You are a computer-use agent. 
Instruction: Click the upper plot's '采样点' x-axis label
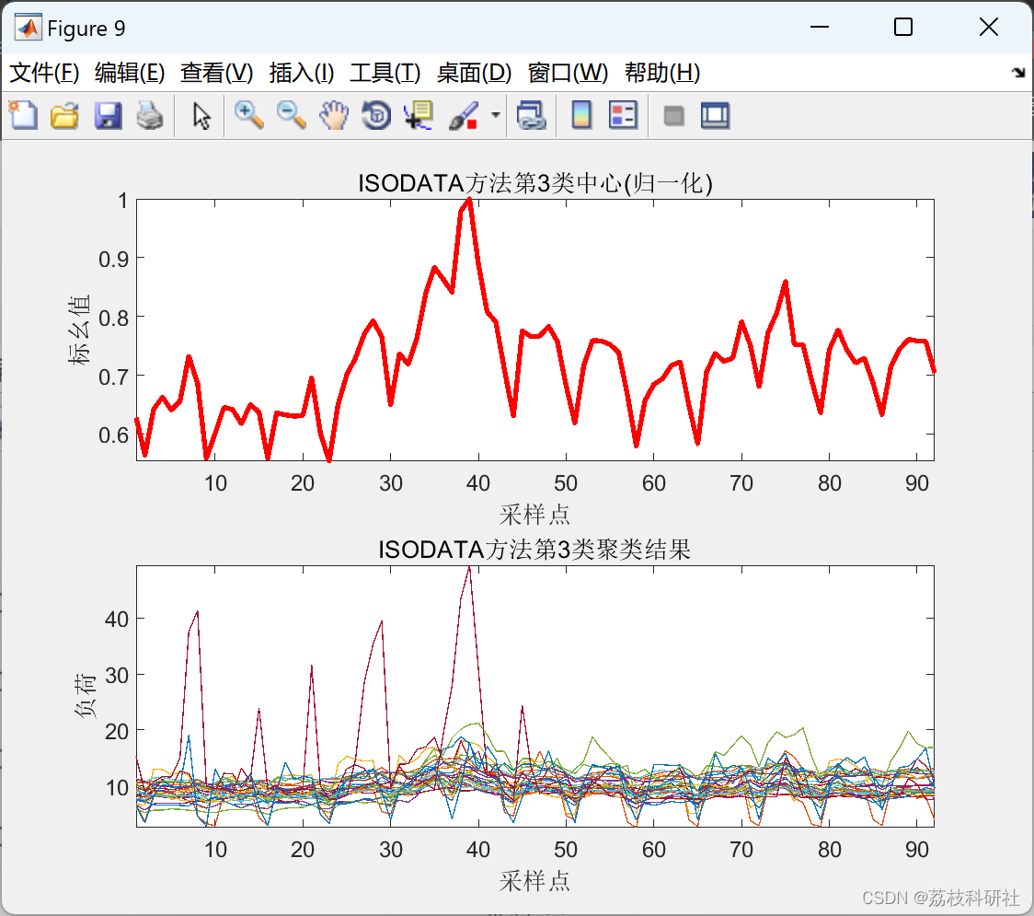534,514
